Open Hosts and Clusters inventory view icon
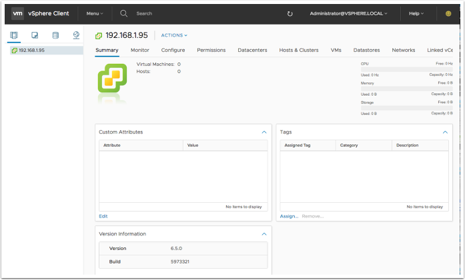This screenshot has height=280, width=465. coord(14,35)
